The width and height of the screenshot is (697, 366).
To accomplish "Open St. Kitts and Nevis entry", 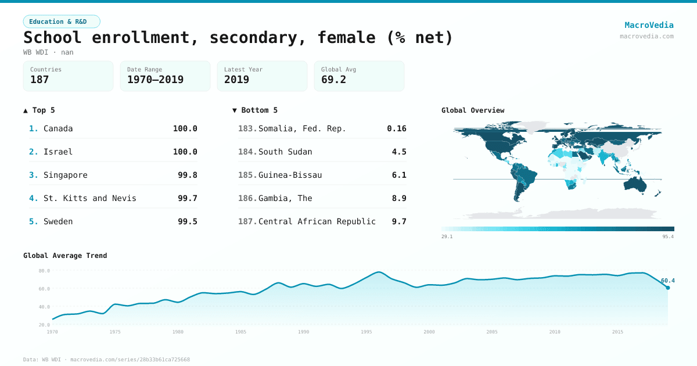I will [x=89, y=198].
